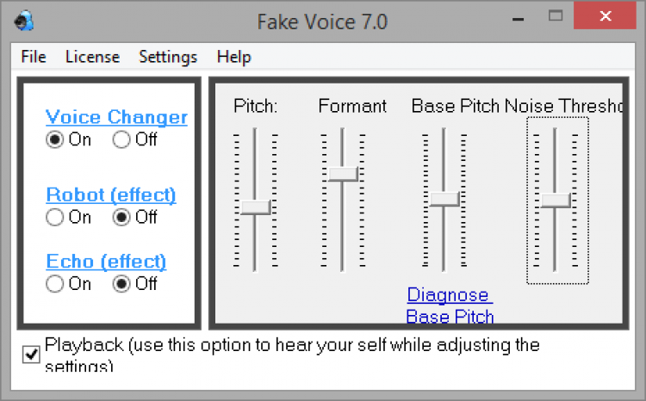Viewport: 646px width, 401px height.
Task: Turn Voice Changer Off
Action: [x=121, y=139]
